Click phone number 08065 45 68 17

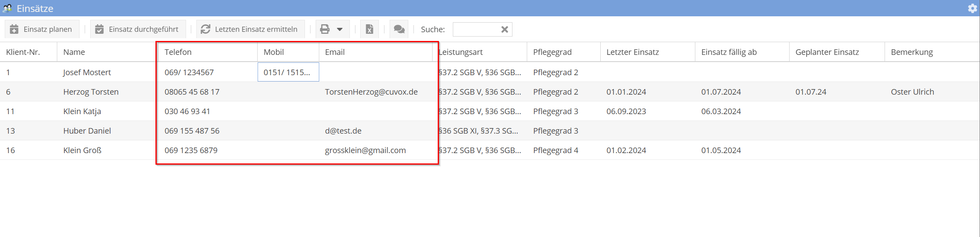click(192, 92)
